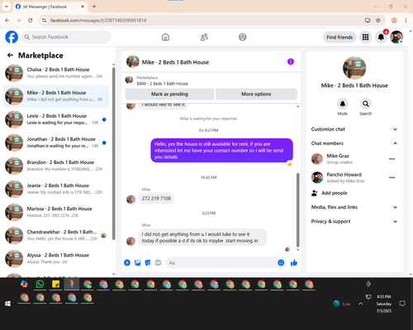Search in conversation using the magnifier icon
Viewport: 413px width, 330px height.
pos(366,104)
